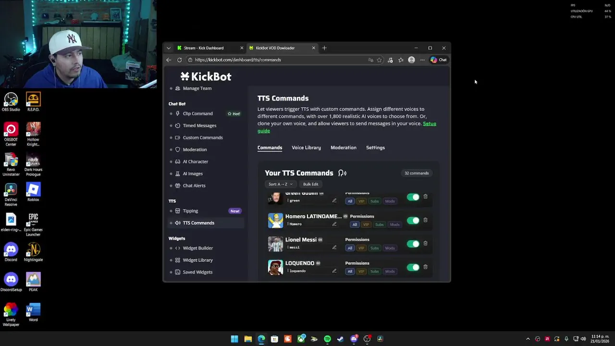Image resolution: width=615 pixels, height=346 pixels.
Task: Select the Discord desktop shortcut
Action: point(11,252)
